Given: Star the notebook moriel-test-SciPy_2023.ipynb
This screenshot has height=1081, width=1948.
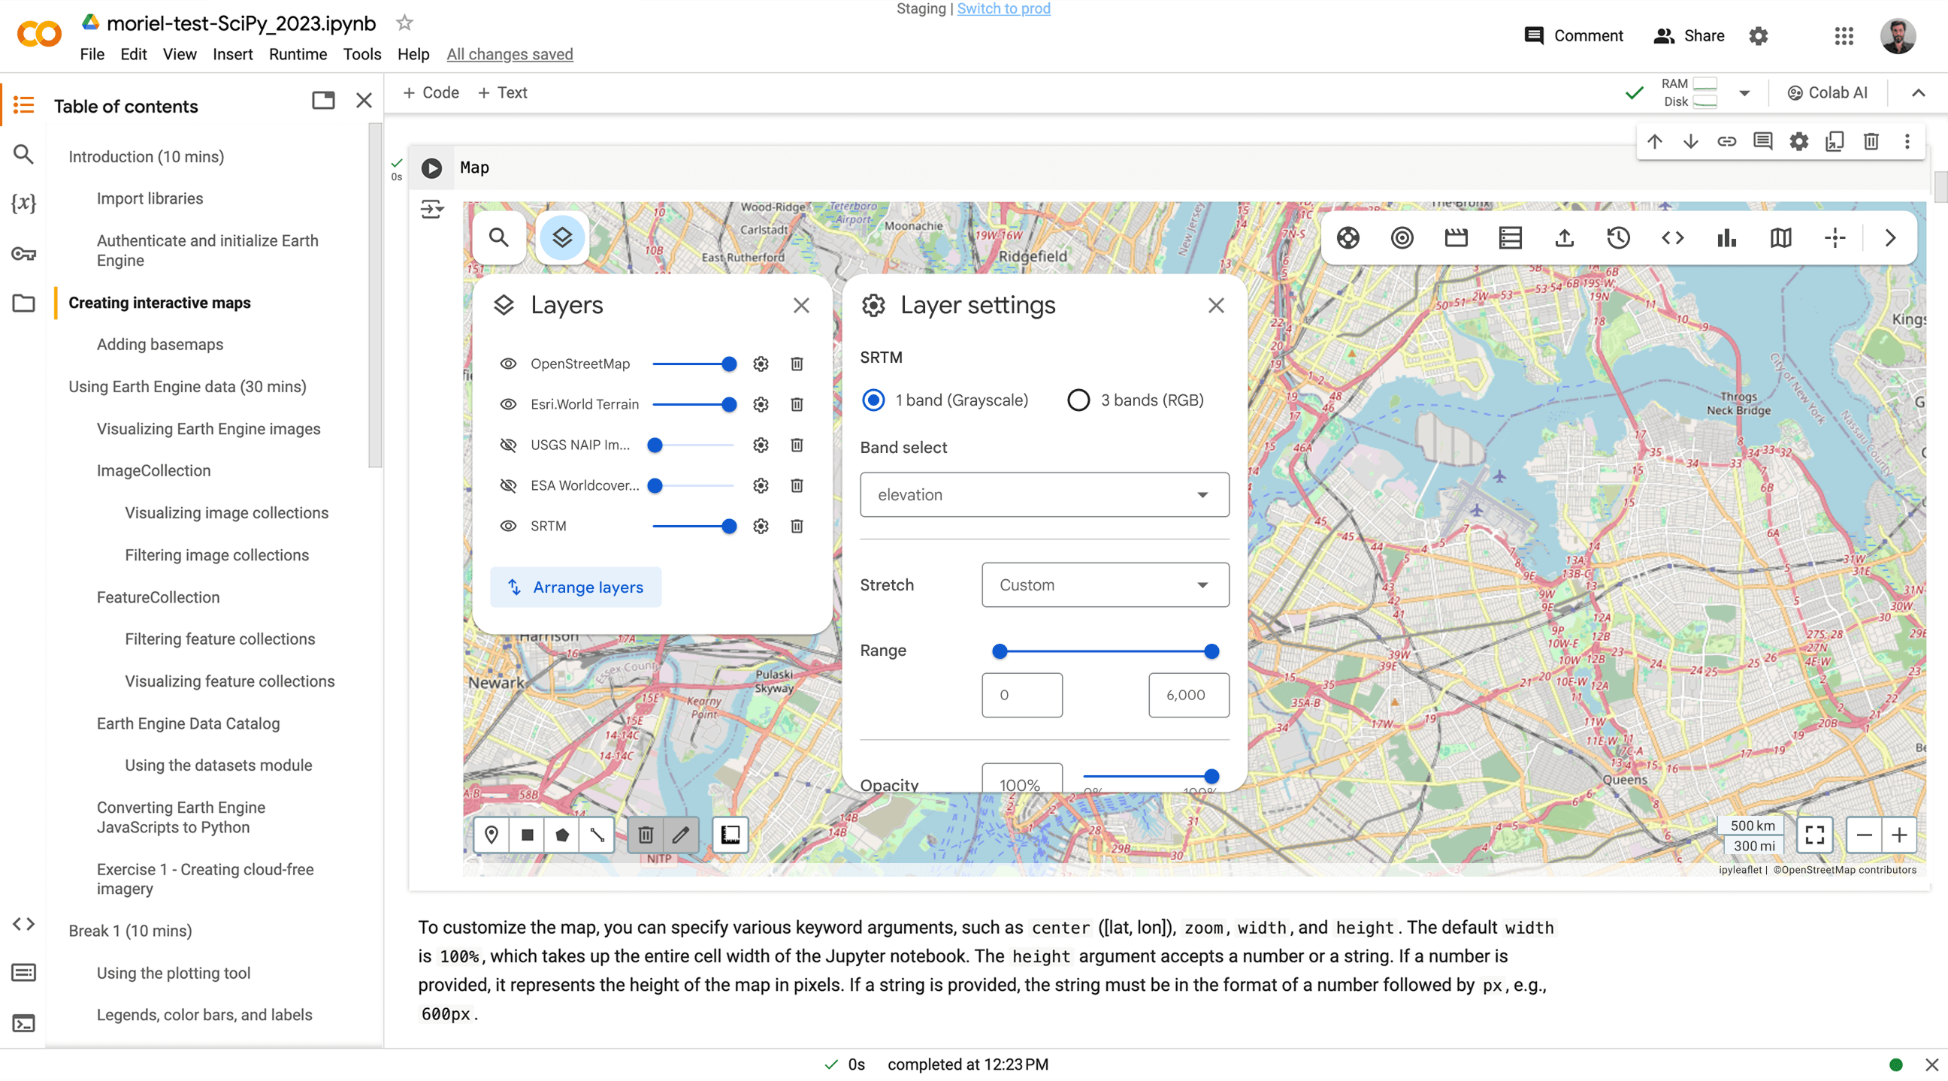Looking at the screenshot, I should tap(404, 23).
